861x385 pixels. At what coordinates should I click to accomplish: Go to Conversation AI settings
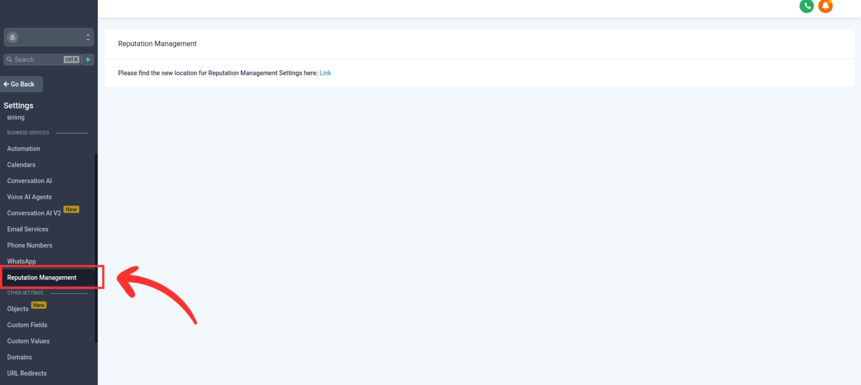click(30, 181)
